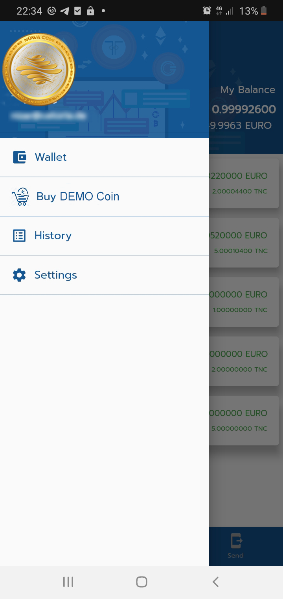Tap the shopping cart coin icon
The width and height of the screenshot is (283, 599).
(x=20, y=197)
